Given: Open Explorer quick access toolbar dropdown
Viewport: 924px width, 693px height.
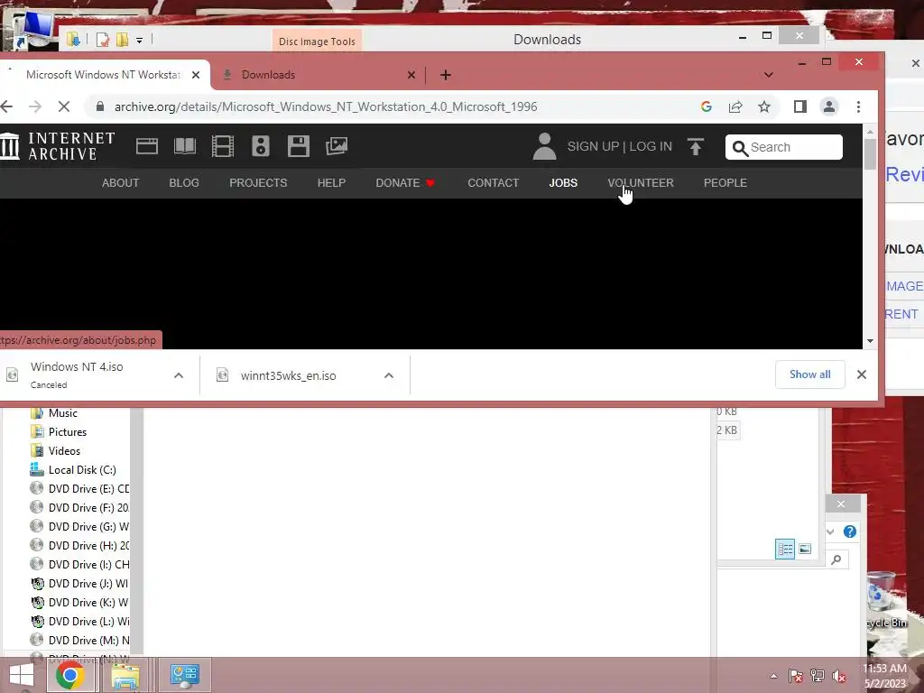Looking at the screenshot, I should coord(140,40).
